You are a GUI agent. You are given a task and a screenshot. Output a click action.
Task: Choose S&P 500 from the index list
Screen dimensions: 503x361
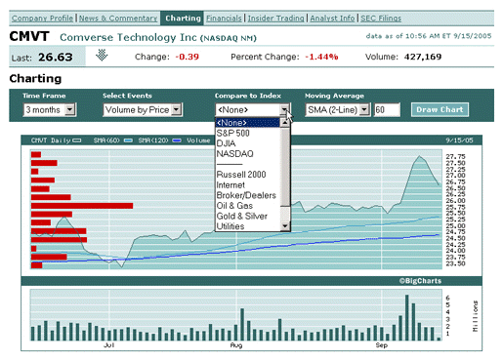coord(247,133)
